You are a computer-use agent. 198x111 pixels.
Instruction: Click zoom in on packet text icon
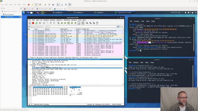tap(87, 23)
